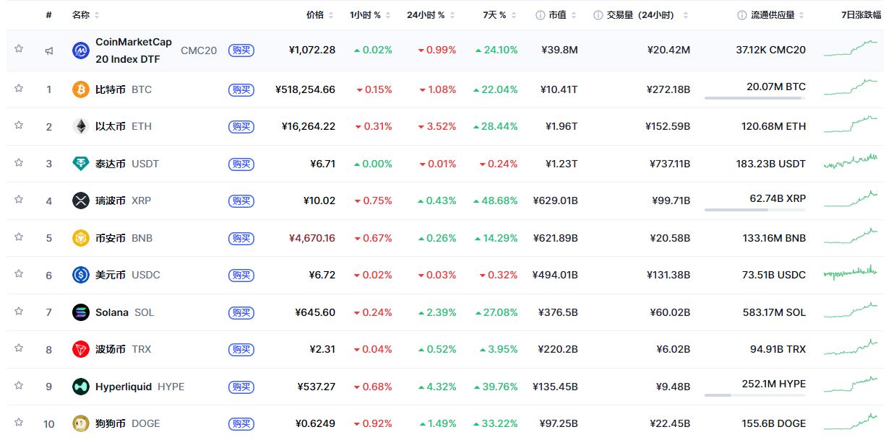Open DOGE 7-day sparkline chart
This screenshot has height=440, width=891.
[851, 421]
